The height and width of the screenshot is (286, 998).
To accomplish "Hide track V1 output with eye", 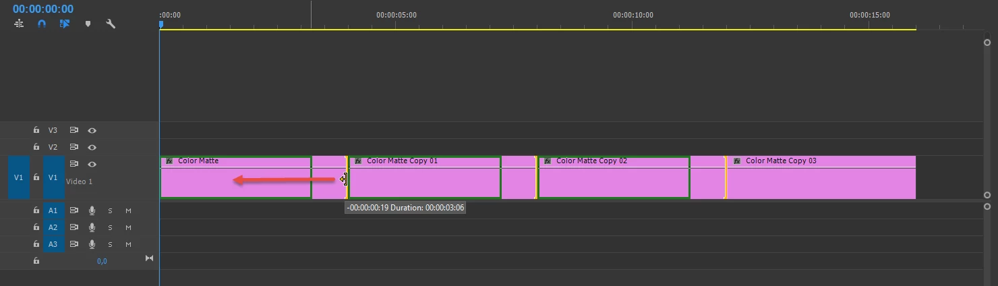I will point(92,164).
